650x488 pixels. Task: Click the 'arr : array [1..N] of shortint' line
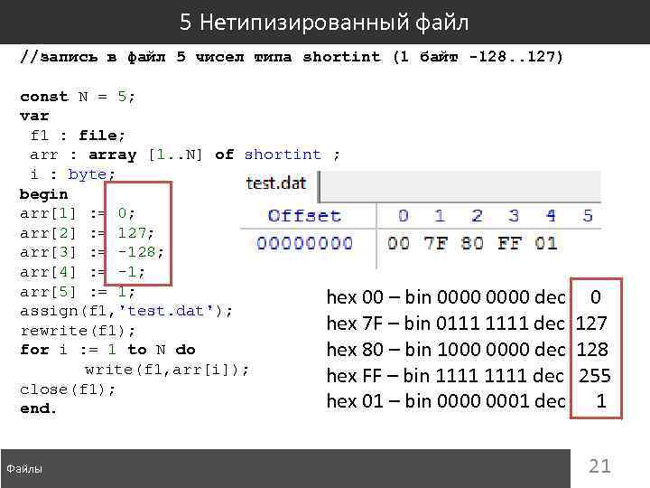(x=185, y=155)
